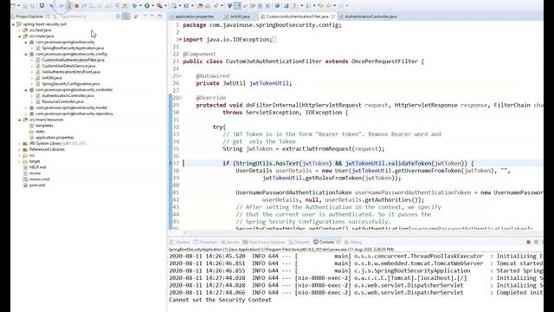Select pom.xml in the project tree

point(37,185)
